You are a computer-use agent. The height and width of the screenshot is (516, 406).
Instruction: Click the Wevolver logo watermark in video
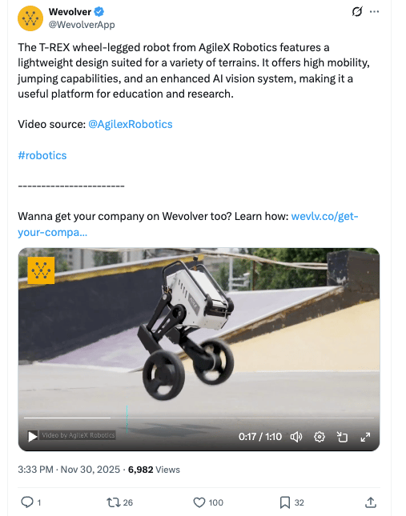point(41,270)
